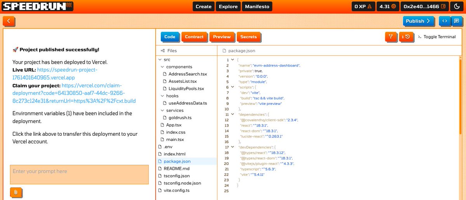Toggle the Terminal panel
The height and width of the screenshot is (200, 466).
pos(437,37)
